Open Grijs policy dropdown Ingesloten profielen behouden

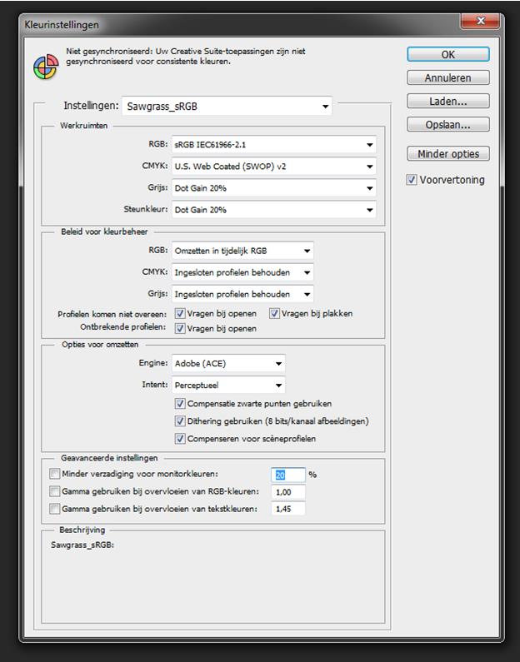[242, 294]
